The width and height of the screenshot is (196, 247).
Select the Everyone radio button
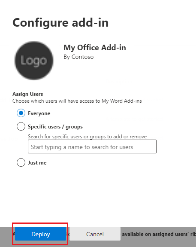pos(21,113)
